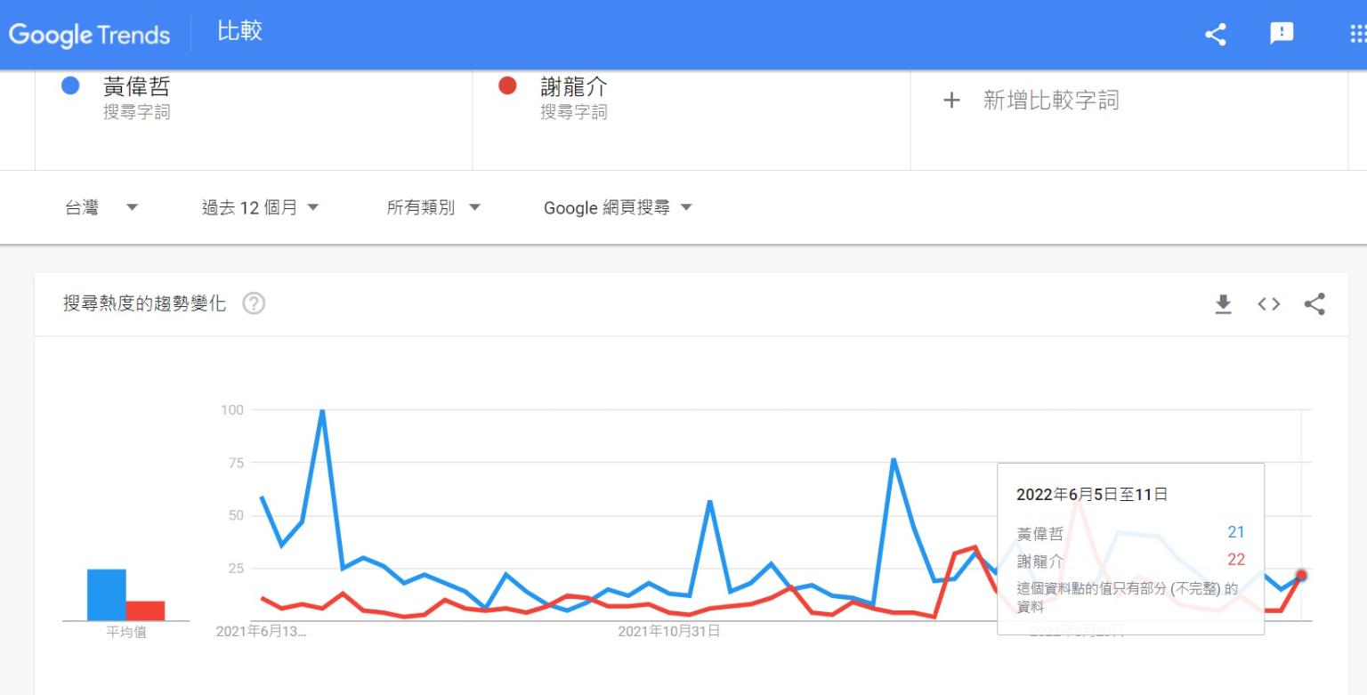Open the Google 網頁搜尋 search type dropdown
Screen dimensions: 1367x695
pyautogui.click(x=618, y=207)
